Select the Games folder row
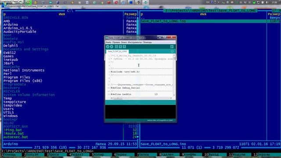The height and width of the screenshot is (158, 281). [x=8, y=56]
